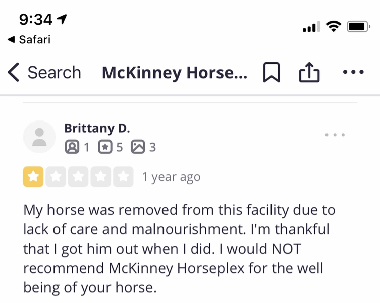Screen dimensions: 380x303
Task: Open reviewer name Brittany D.
Action: coord(97,128)
